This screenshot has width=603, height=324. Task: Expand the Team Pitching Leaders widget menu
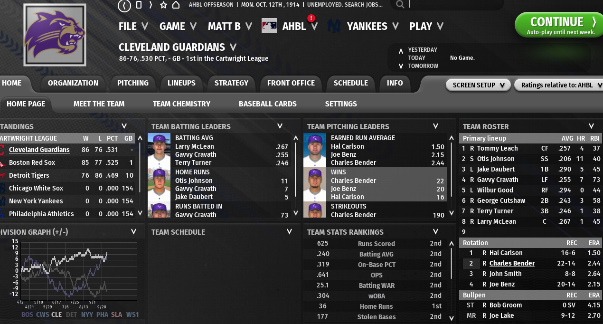(x=435, y=126)
